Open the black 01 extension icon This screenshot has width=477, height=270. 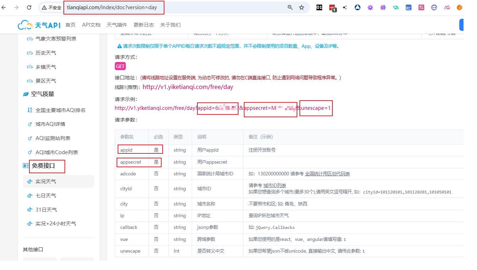(x=319, y=7)
